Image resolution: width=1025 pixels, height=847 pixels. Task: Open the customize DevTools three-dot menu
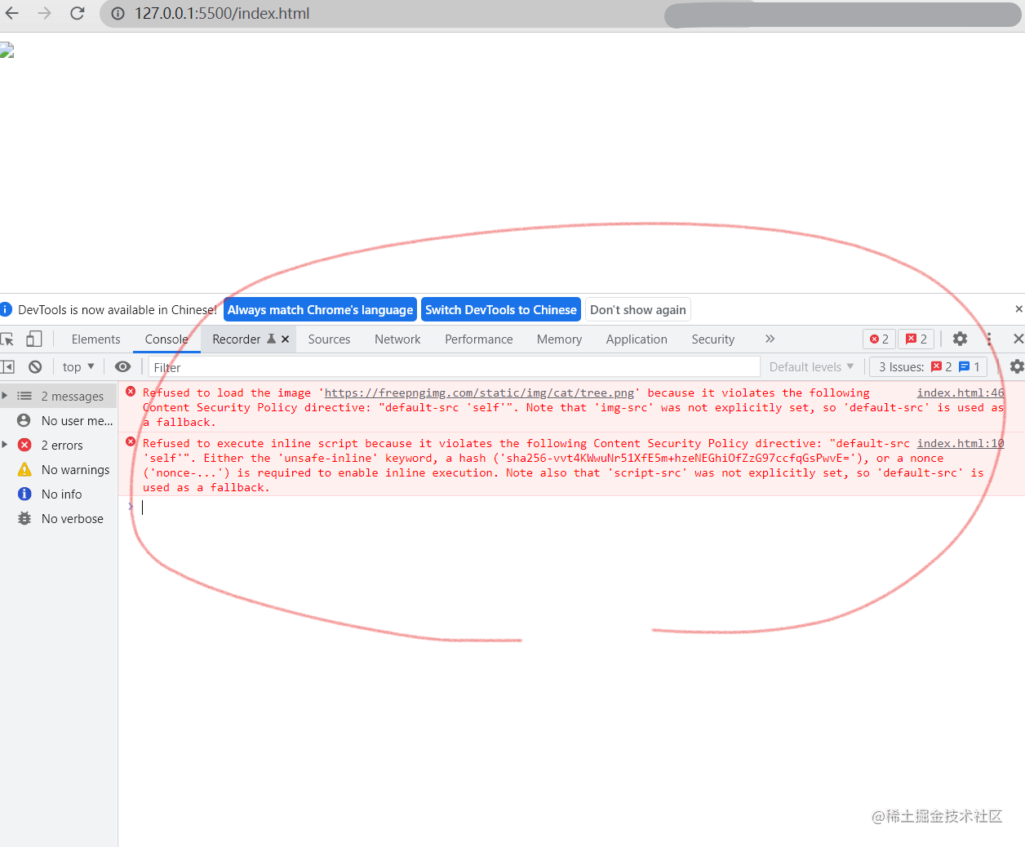pos(987,339)
